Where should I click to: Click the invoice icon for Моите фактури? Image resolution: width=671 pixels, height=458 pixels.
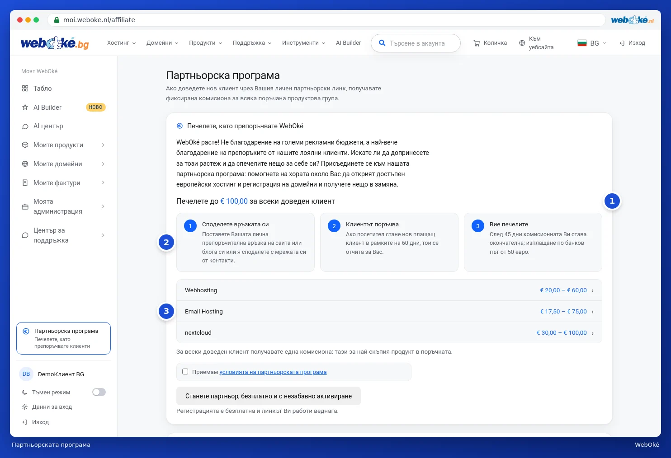(x=25, y=183)
